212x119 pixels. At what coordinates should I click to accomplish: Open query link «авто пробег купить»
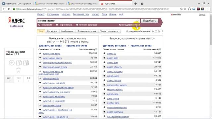(x=117, y=85)
